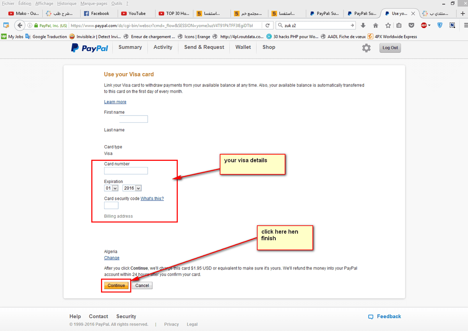Click into the Card number field

(126, 171)
